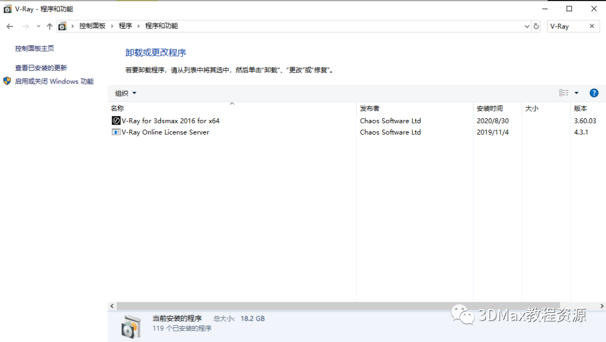Screen dimensions: 606x342
Task: Click horizontal scrollbar right arrow
Action: click(x=602, y=306)
